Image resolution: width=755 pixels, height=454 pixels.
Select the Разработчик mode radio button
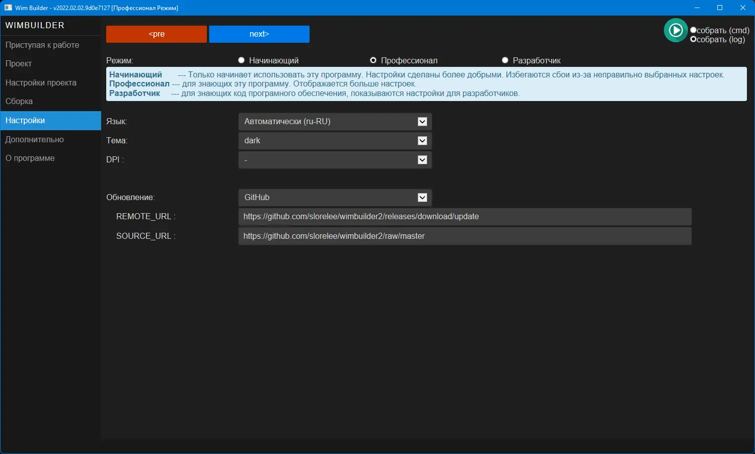[505, 60]
